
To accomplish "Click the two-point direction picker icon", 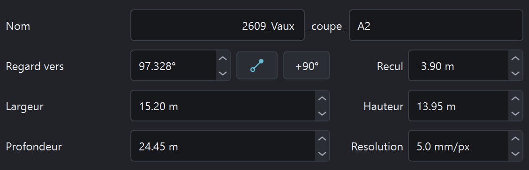I will click(x=257, y=65).
